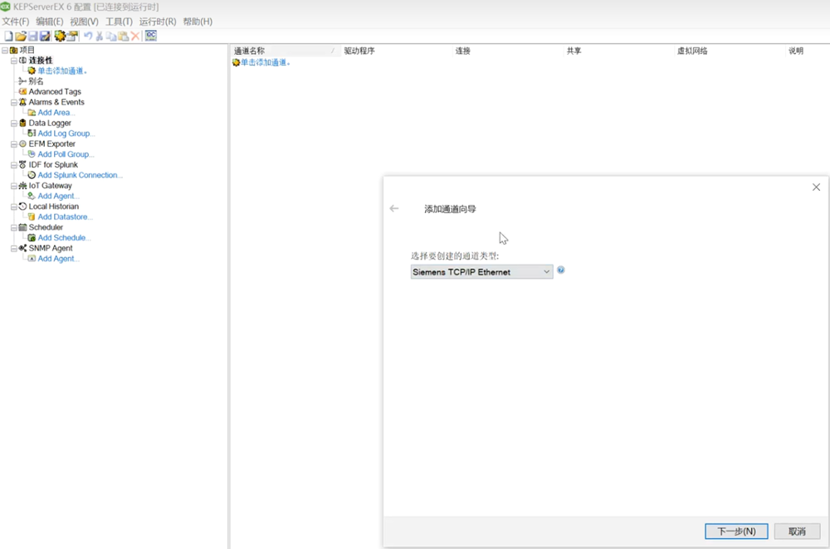Click the Open Project folder icon
The image size is (830, 549).
21,36
